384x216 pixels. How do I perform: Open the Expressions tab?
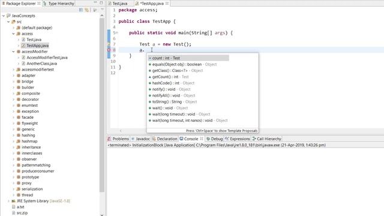238,139
